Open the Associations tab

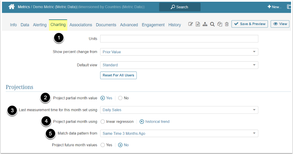click(x=81, y=25)
